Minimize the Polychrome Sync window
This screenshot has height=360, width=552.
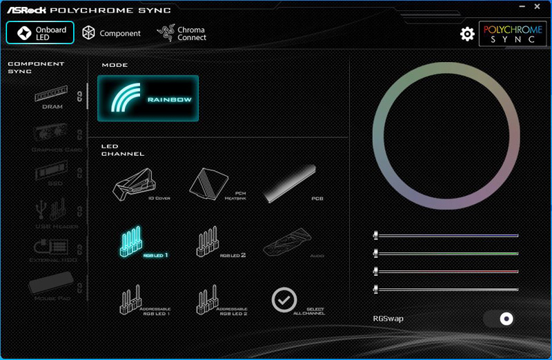(522, 6)
